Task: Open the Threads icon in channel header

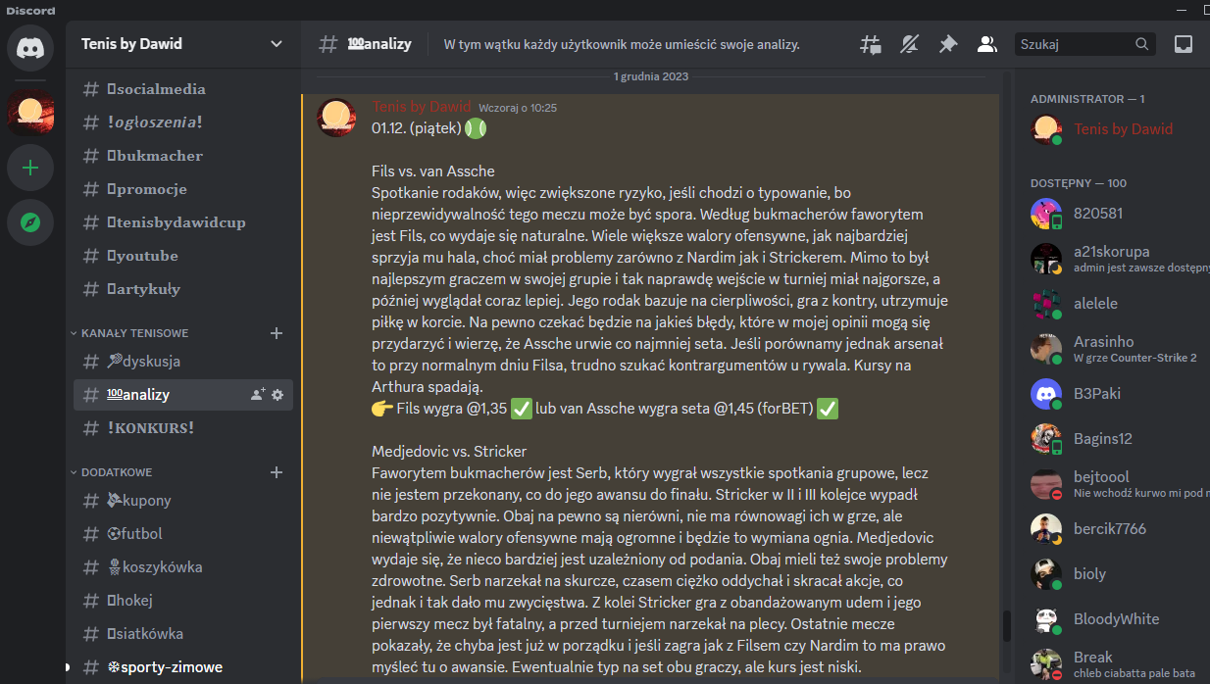Action: coord(871,44)
